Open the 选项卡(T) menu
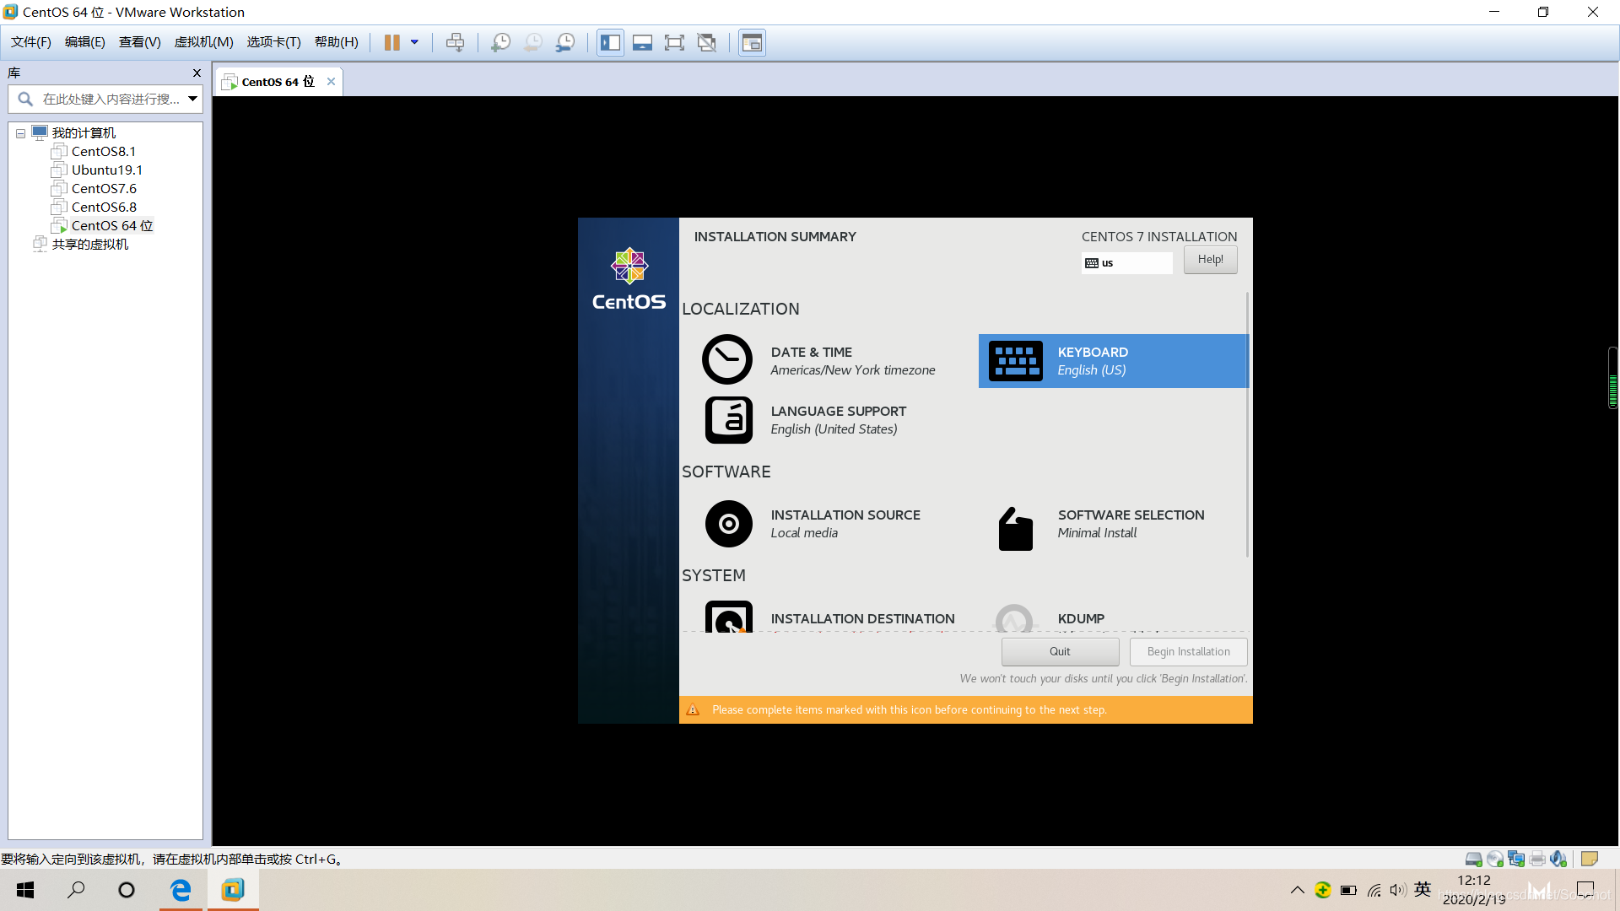Viewport: 1620px width, 911px height. (273, 42)
